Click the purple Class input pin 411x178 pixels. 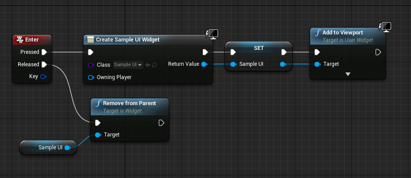[x=91, y=65]
